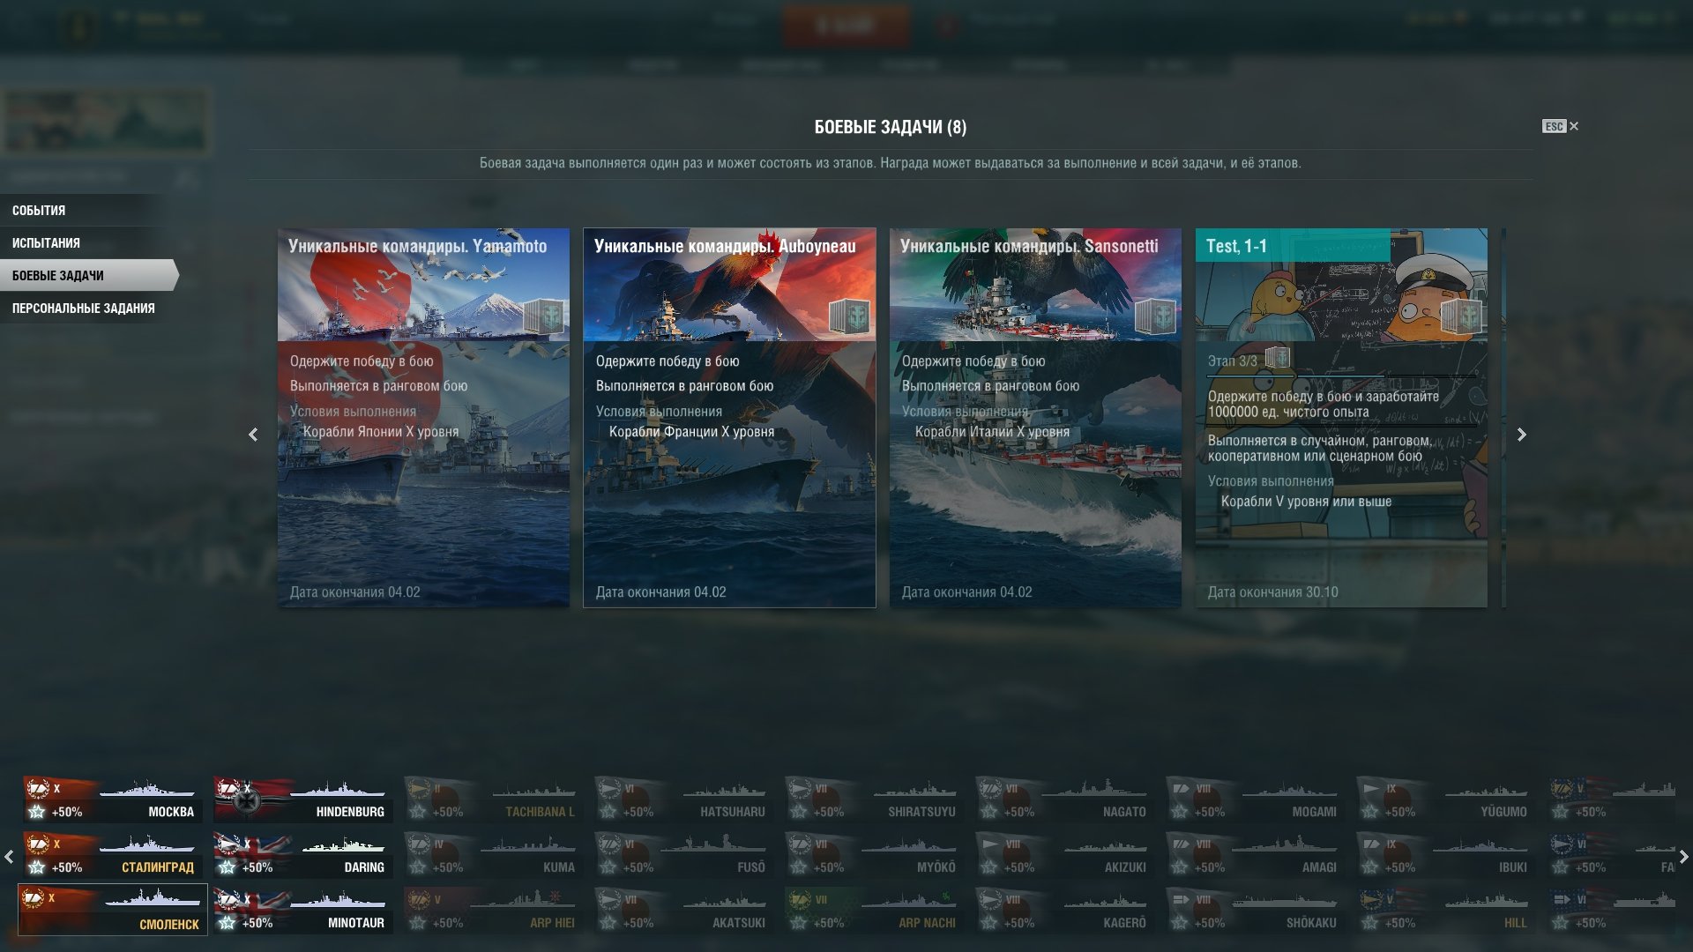Viewport: 1693px width, 952px height.
Task: Select the Nagato ship
Action: (1065, 800)
